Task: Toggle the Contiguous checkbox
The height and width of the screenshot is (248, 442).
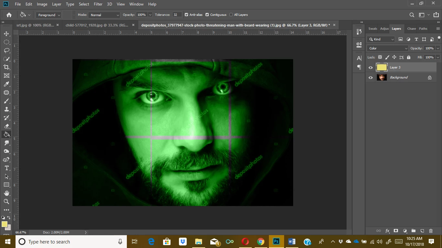Action: [x=207, y=15]
